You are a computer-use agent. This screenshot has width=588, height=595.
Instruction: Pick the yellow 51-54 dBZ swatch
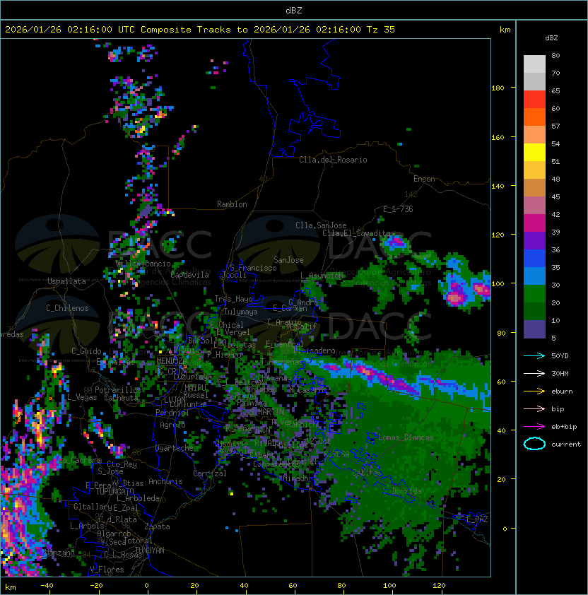534,152
